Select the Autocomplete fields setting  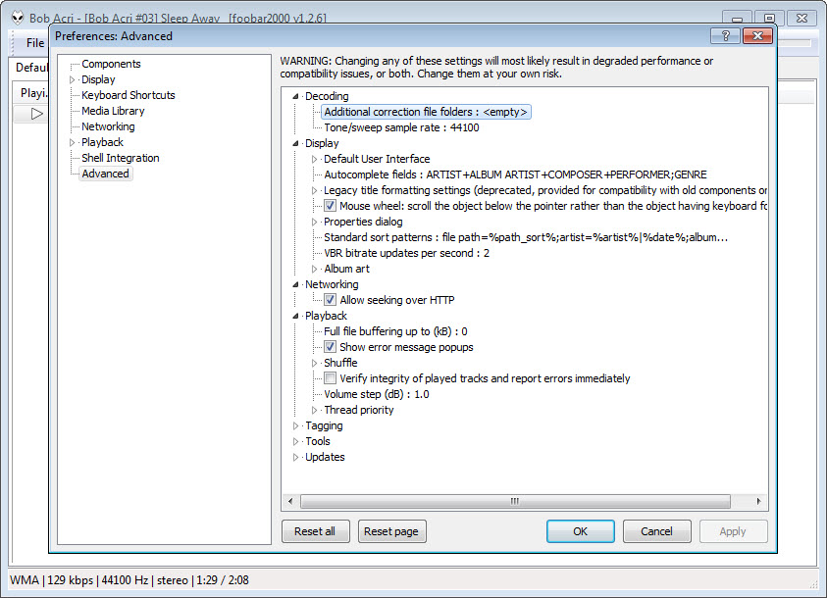click(x=515, y=174)
